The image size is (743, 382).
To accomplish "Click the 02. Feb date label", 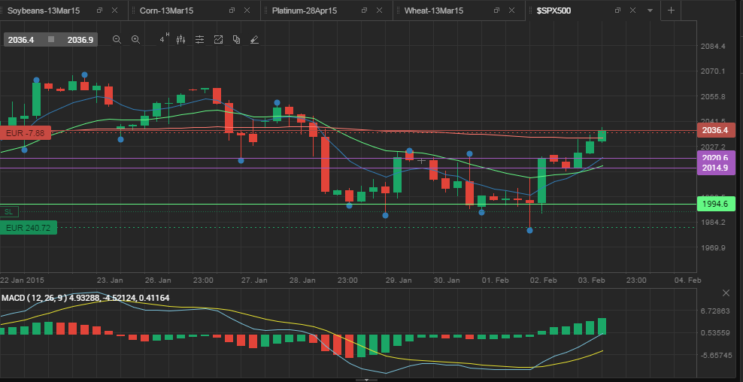I will tap(544, 280).
